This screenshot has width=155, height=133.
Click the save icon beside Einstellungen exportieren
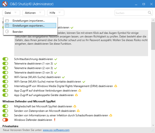(x=7, y=25)
